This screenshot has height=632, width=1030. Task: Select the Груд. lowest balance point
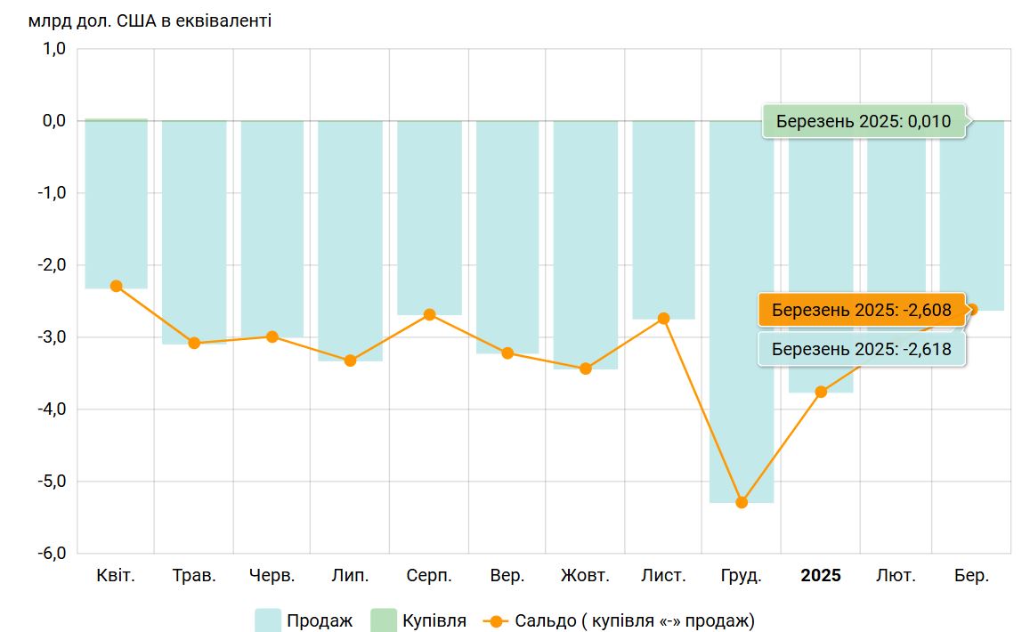pos(742,503)
